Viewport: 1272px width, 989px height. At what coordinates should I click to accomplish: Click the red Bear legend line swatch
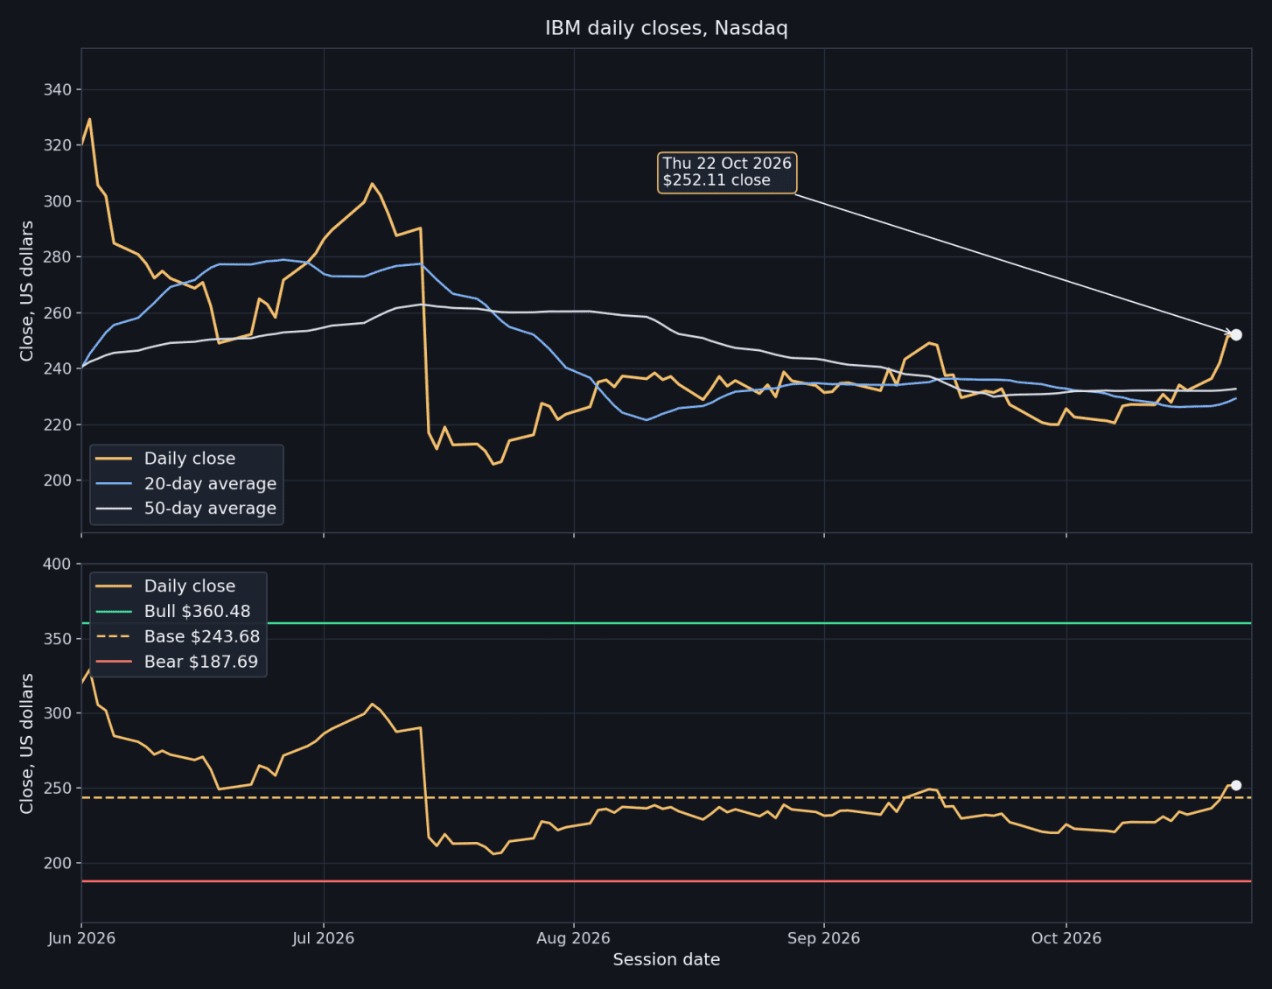coord(114,662)
